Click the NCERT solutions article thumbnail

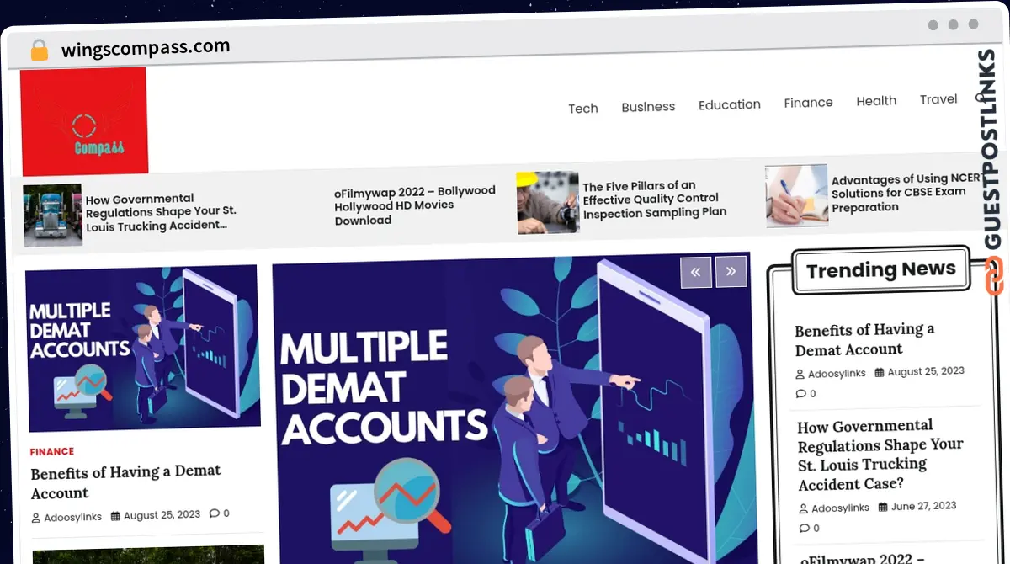click(x=796, y=195)
